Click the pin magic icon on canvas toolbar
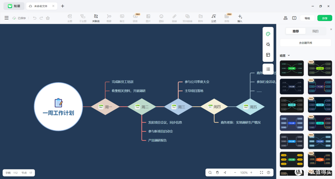The image size is (335, 179). coord(268,44)
